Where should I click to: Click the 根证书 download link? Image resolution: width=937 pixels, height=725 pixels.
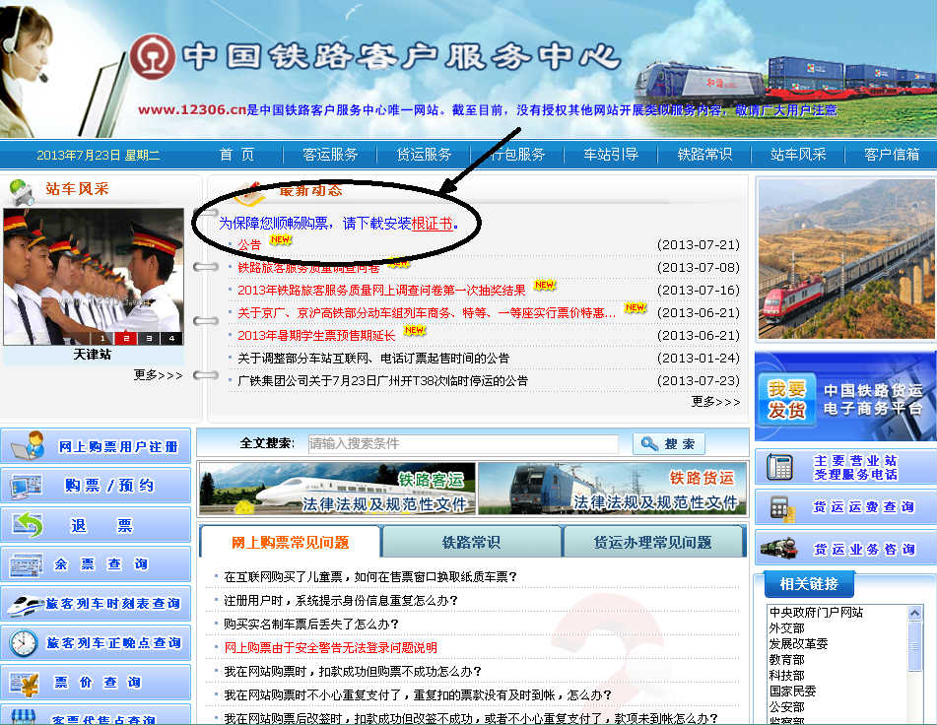point(433,224)
